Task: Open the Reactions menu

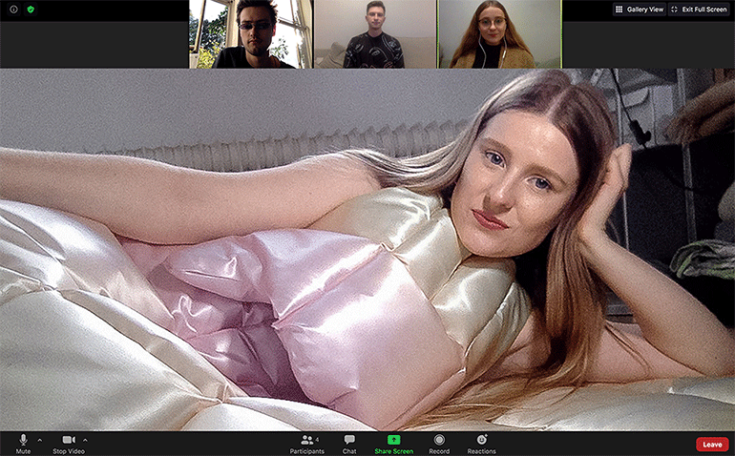Action: pyautogui.click(x=481, y=442)
